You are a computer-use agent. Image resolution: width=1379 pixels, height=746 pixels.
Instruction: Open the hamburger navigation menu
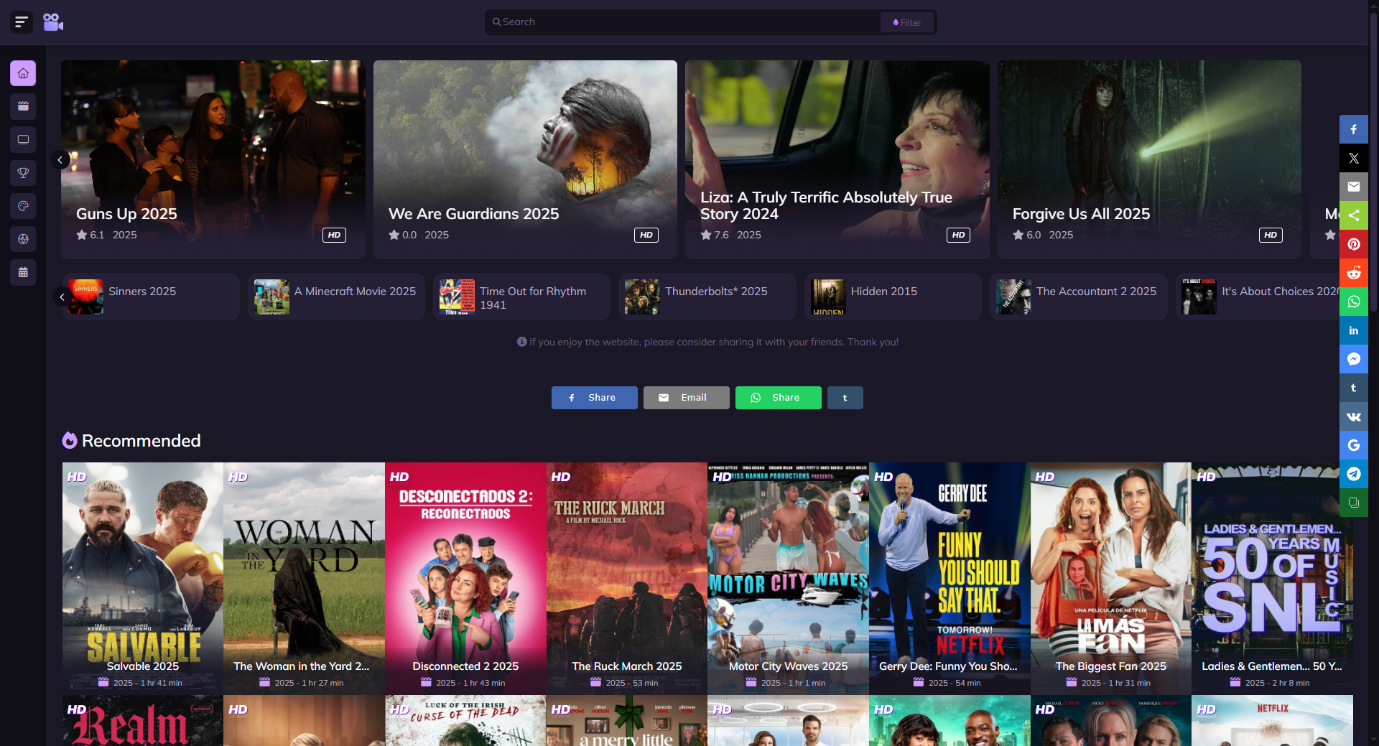click(22, 22)
